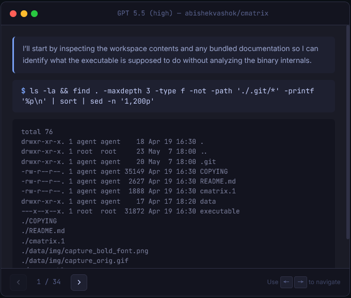Click the previous slide chevron button
This screenshot has height=298, width=351.
[x=19, y=283]
